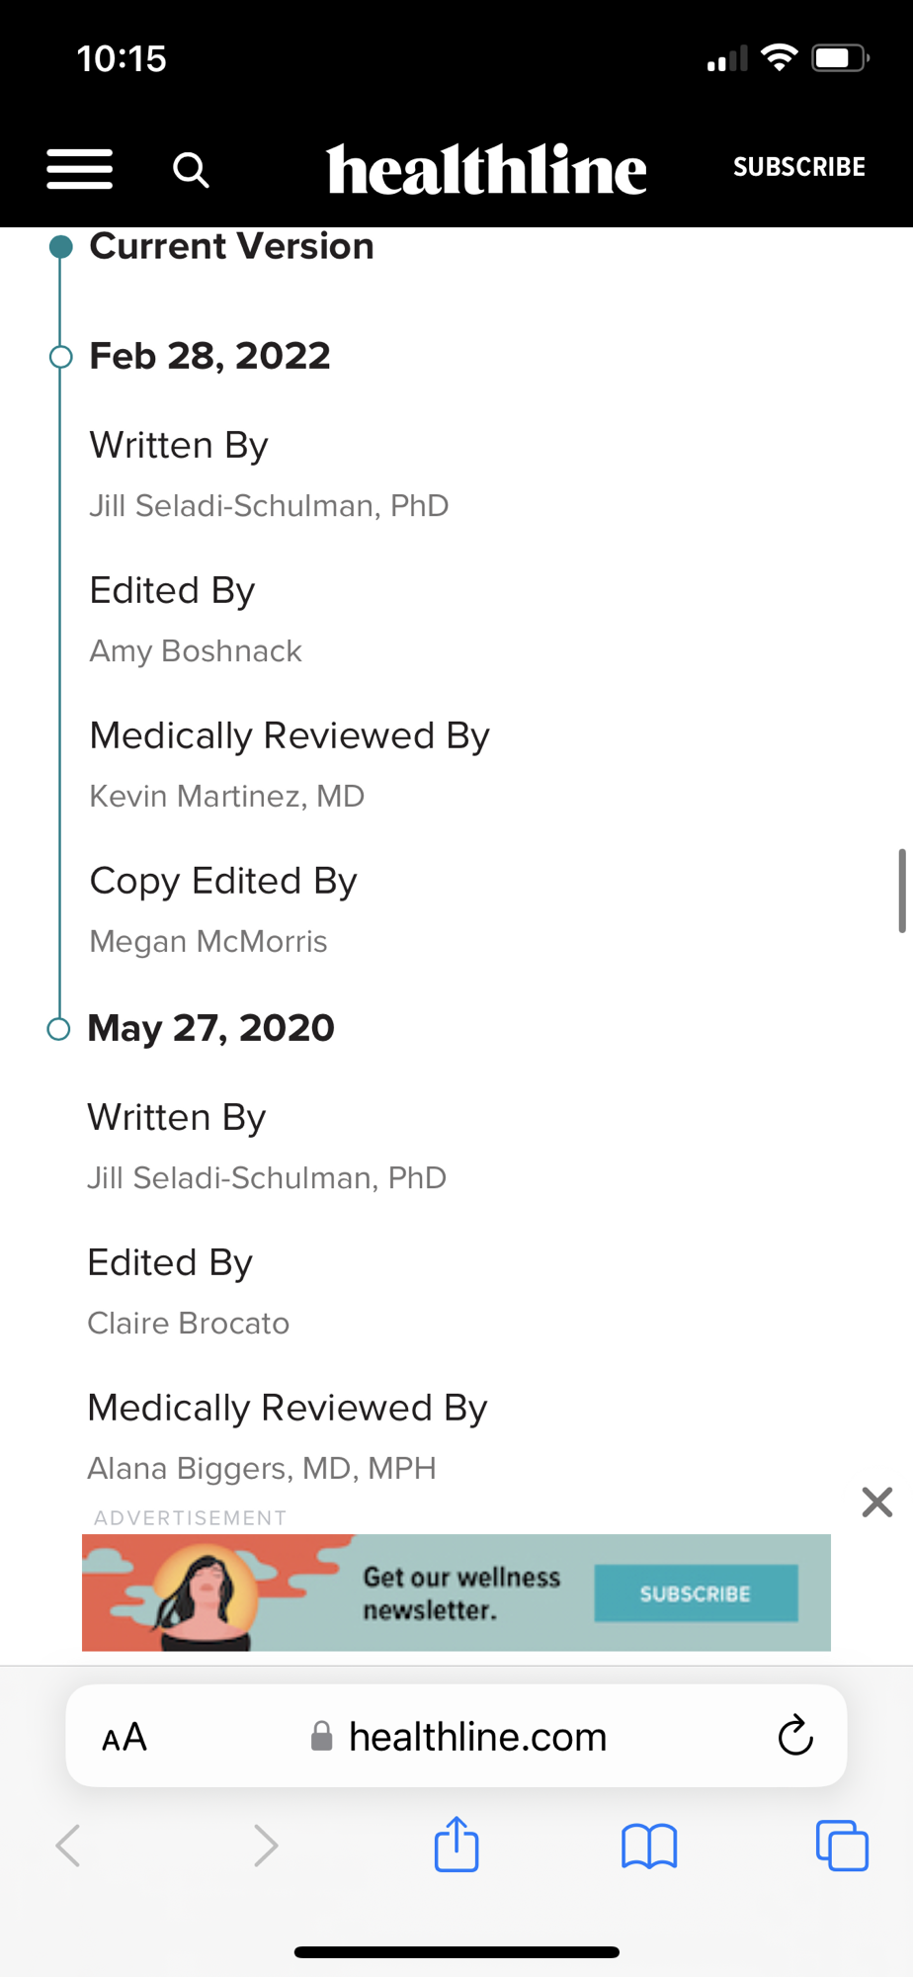Image resolution: width=913 pixels, height=1977 pixels.
Task: Tap the search magnifier icon
Action: click(x=191, y=170)
